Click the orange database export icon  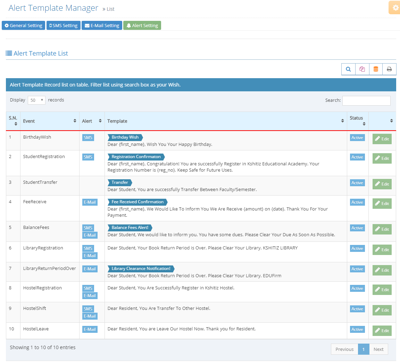[x=376, y=69]
